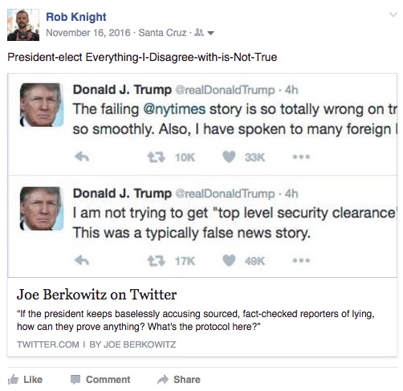This screenshot has height=391, width=403.
Task: Open Joe Berkowitz on Twitter link title
Action: (x=96, y=295)
